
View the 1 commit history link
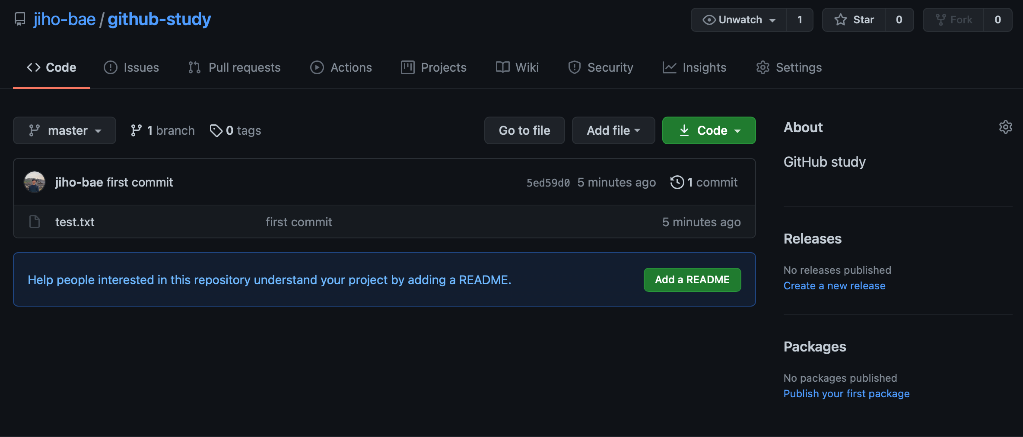click(x=704, y=182)
